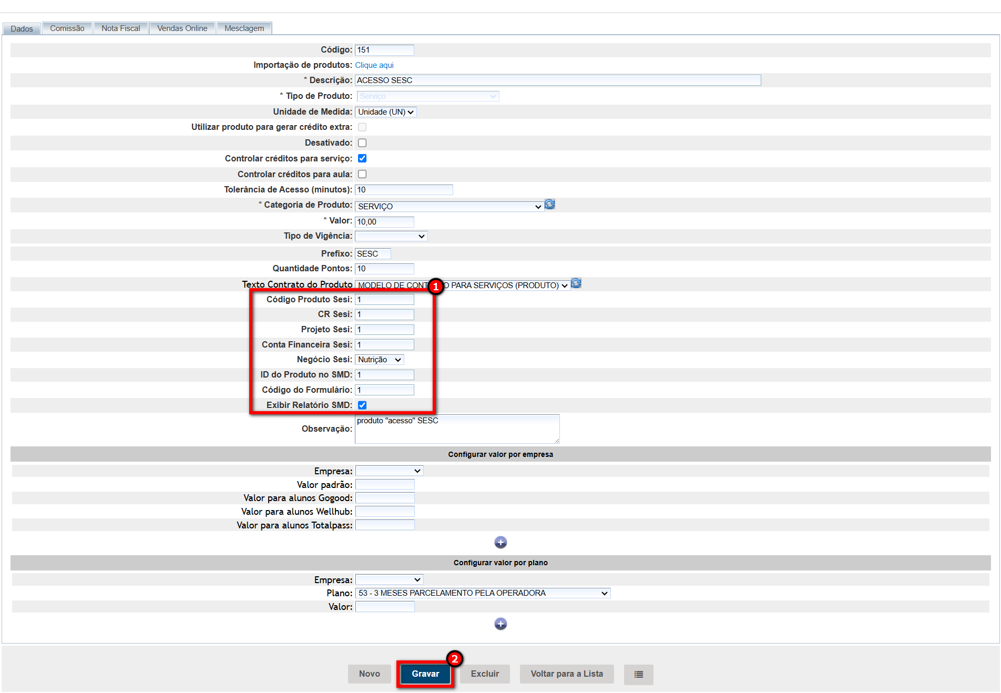Switch to the Comissão tab
This screenshot has width=1001, height=693.
point(67,28)
